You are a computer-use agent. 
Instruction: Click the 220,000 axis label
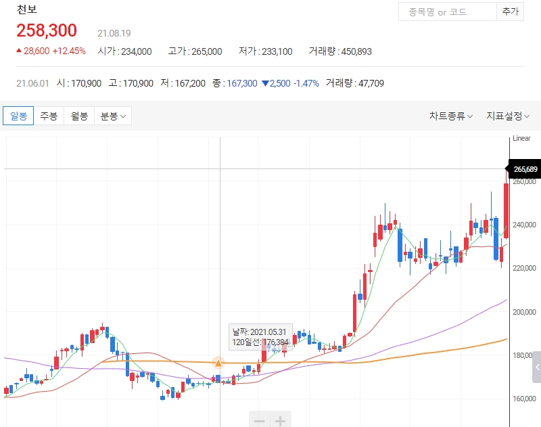pyautogui.click(x=524, y=268)
